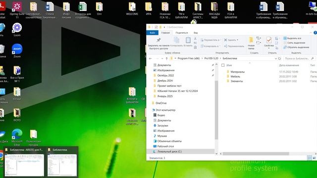
Task: Open Январь 2025 in Quick access
Action: coord(165,96)
